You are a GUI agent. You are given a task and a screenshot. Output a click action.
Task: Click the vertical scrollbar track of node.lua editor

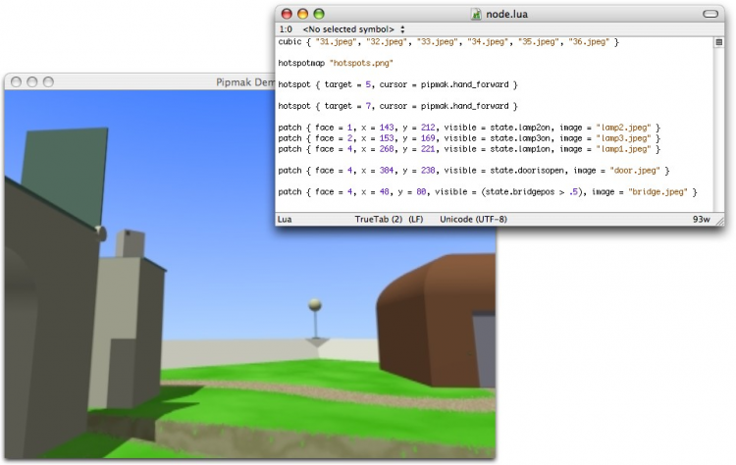point(718,129)
